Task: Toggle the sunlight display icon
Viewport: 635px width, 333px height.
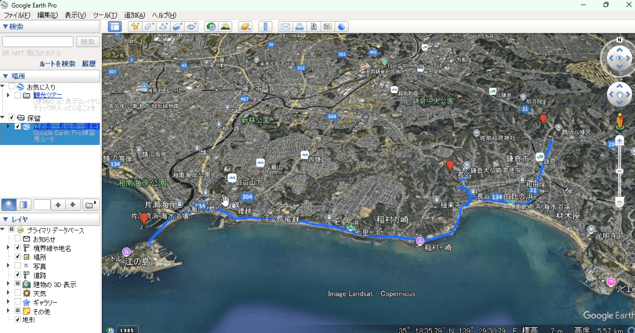Action: pyautogui.click(x=225, y=27)
